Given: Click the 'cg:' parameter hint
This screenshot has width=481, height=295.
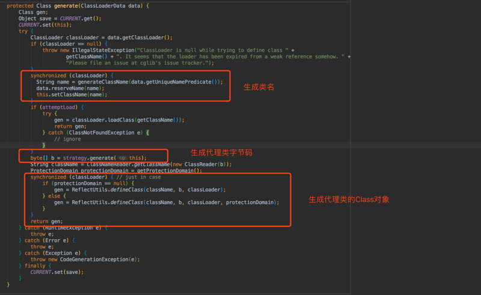Looking at the screenshot, I should [123, 158].
